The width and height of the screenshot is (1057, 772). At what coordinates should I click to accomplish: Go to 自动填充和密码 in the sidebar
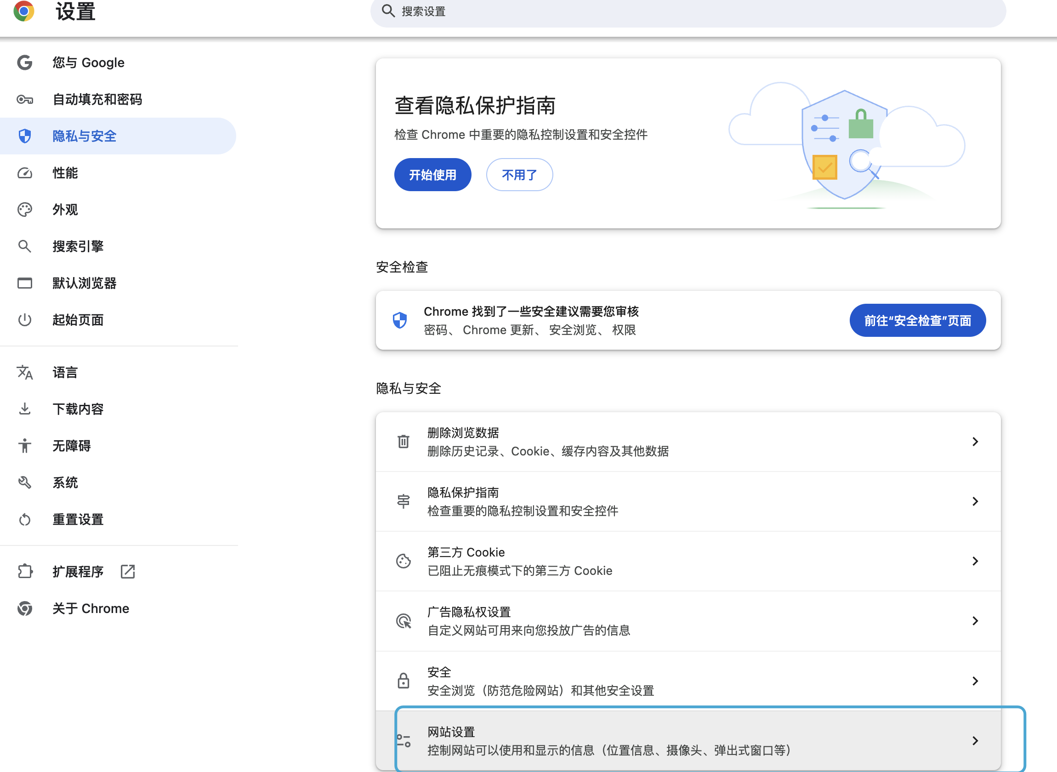(x=118, y=100)
